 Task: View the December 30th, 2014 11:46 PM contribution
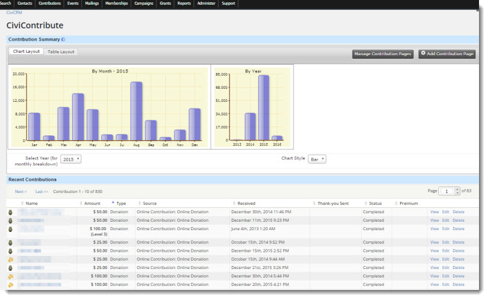(x=435, y=212)
